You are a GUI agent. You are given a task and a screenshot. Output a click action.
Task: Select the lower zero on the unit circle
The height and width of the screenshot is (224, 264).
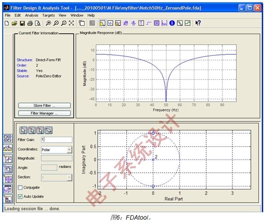tap(153, 186)
